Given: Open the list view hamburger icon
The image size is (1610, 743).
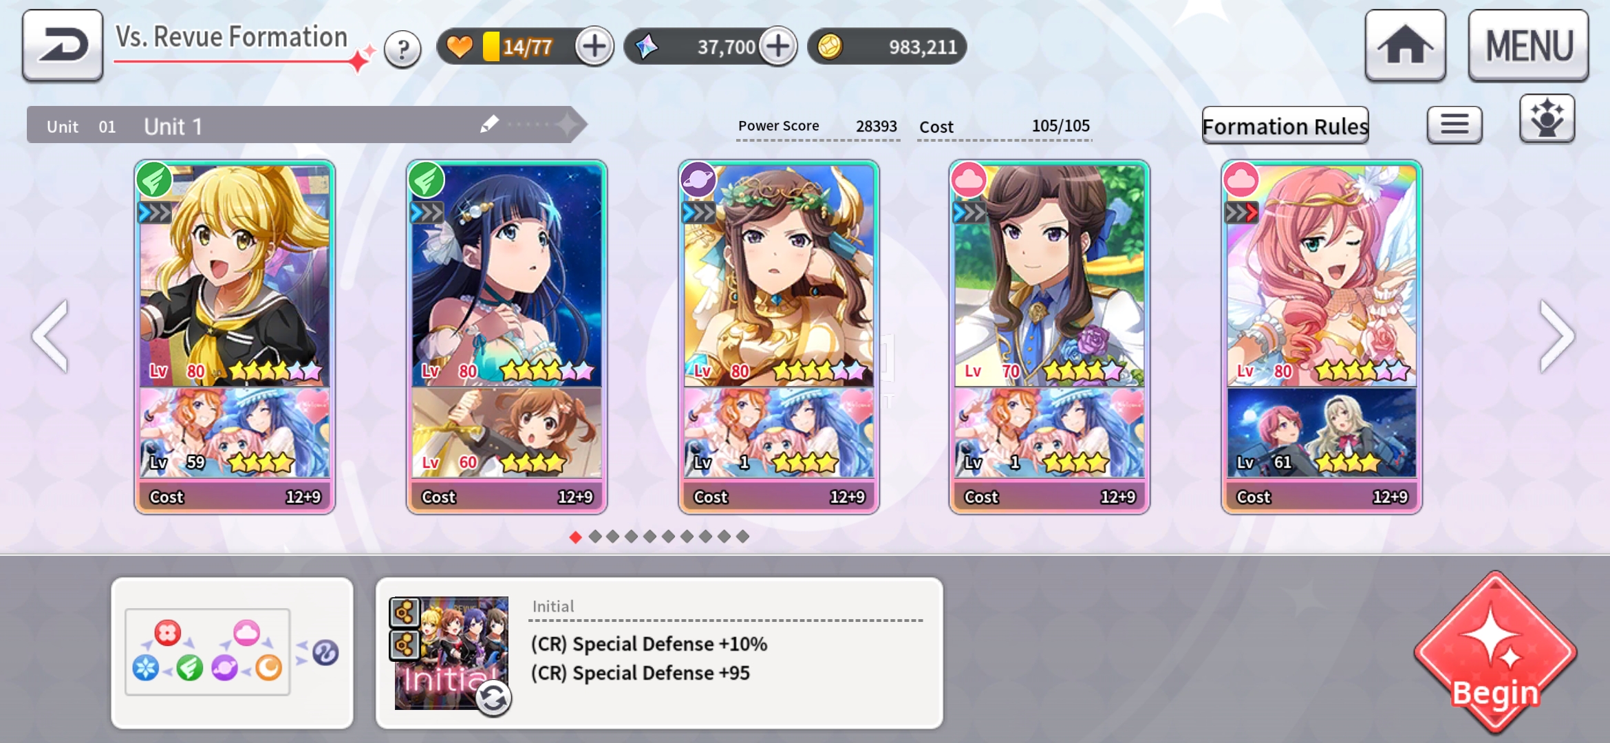Looking at the screenshot, I should (1455, 125).
